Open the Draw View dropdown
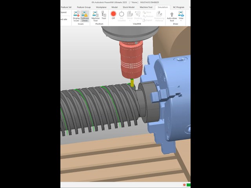Screen dimensions: 251x188 [181, 16]
